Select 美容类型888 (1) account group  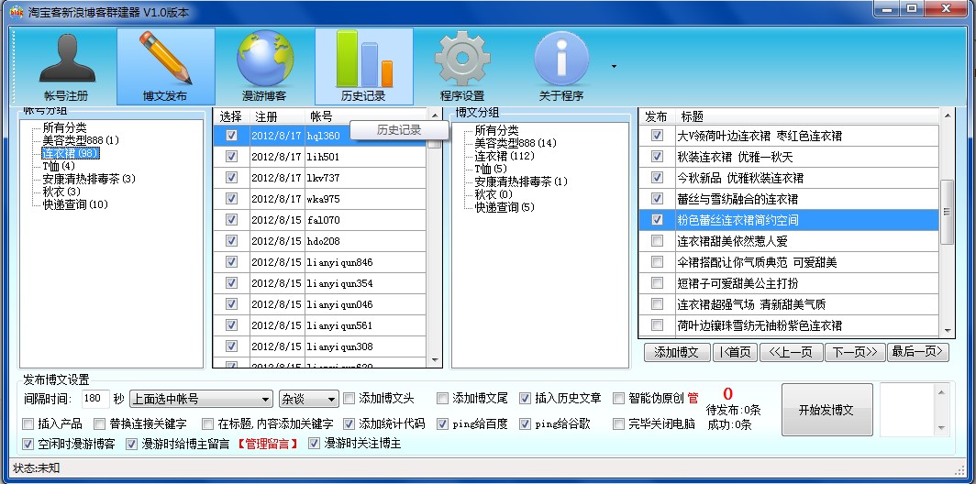(x=81, y=140)
